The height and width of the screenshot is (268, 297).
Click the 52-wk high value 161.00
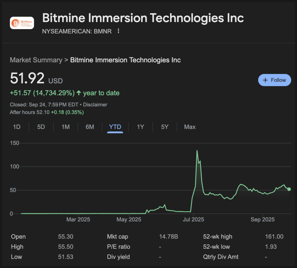click(x=274, y=236)
